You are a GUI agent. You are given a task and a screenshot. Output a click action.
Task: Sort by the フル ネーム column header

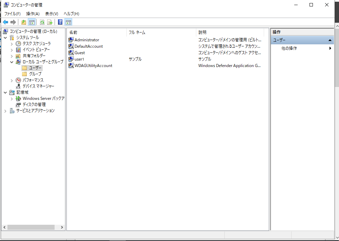(x=161, y=32)
